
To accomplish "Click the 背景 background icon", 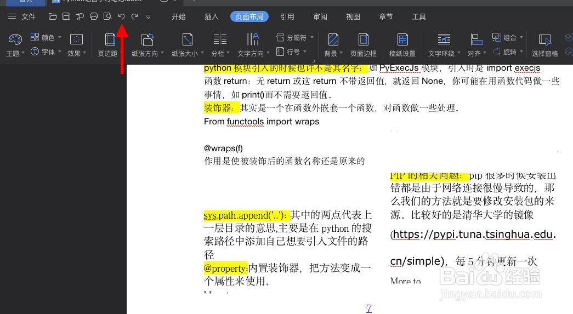I will pos(333,39).
